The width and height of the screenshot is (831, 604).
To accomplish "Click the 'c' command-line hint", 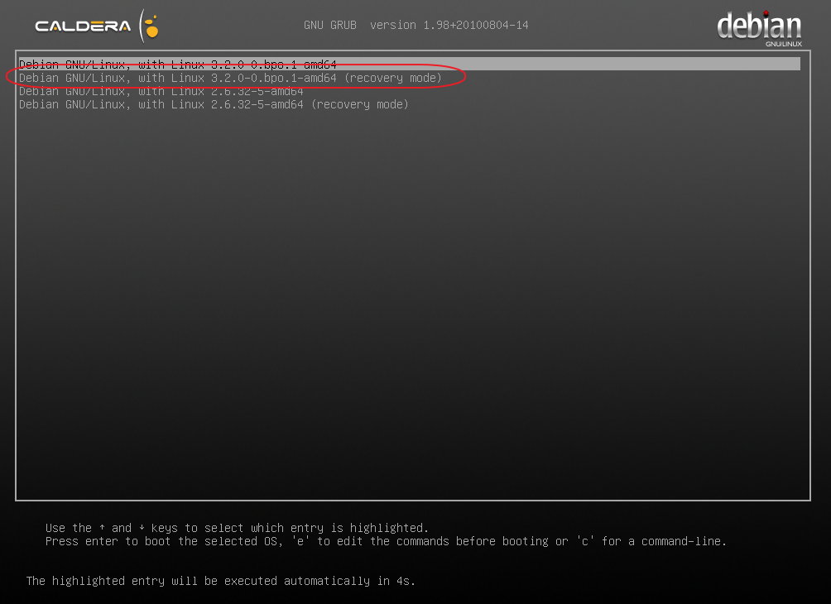I will [x=585, y=541].
